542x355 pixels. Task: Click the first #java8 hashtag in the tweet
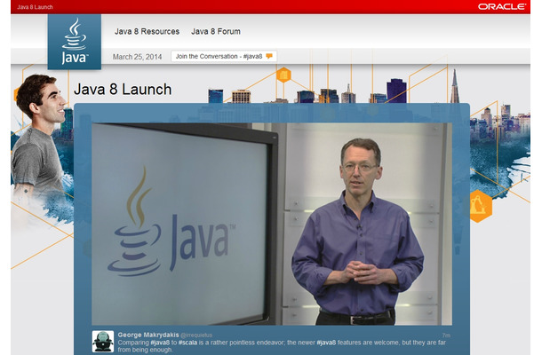[160, 343]
